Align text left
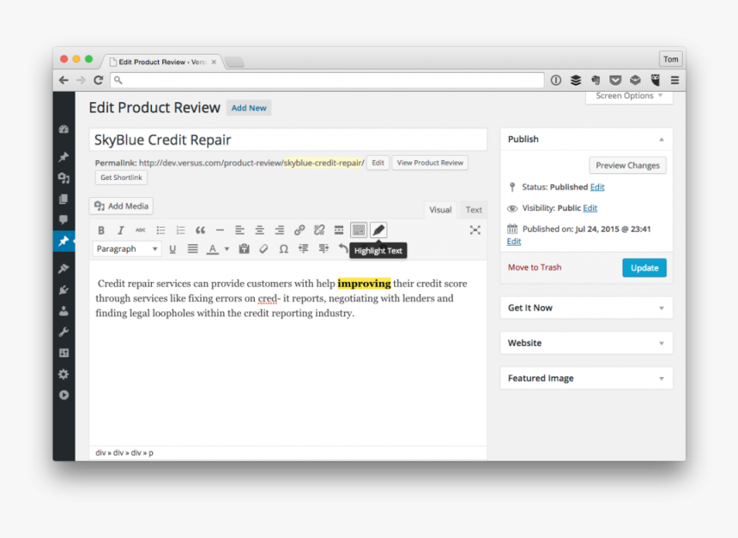 pyautogui.click(x=239, y=230)
